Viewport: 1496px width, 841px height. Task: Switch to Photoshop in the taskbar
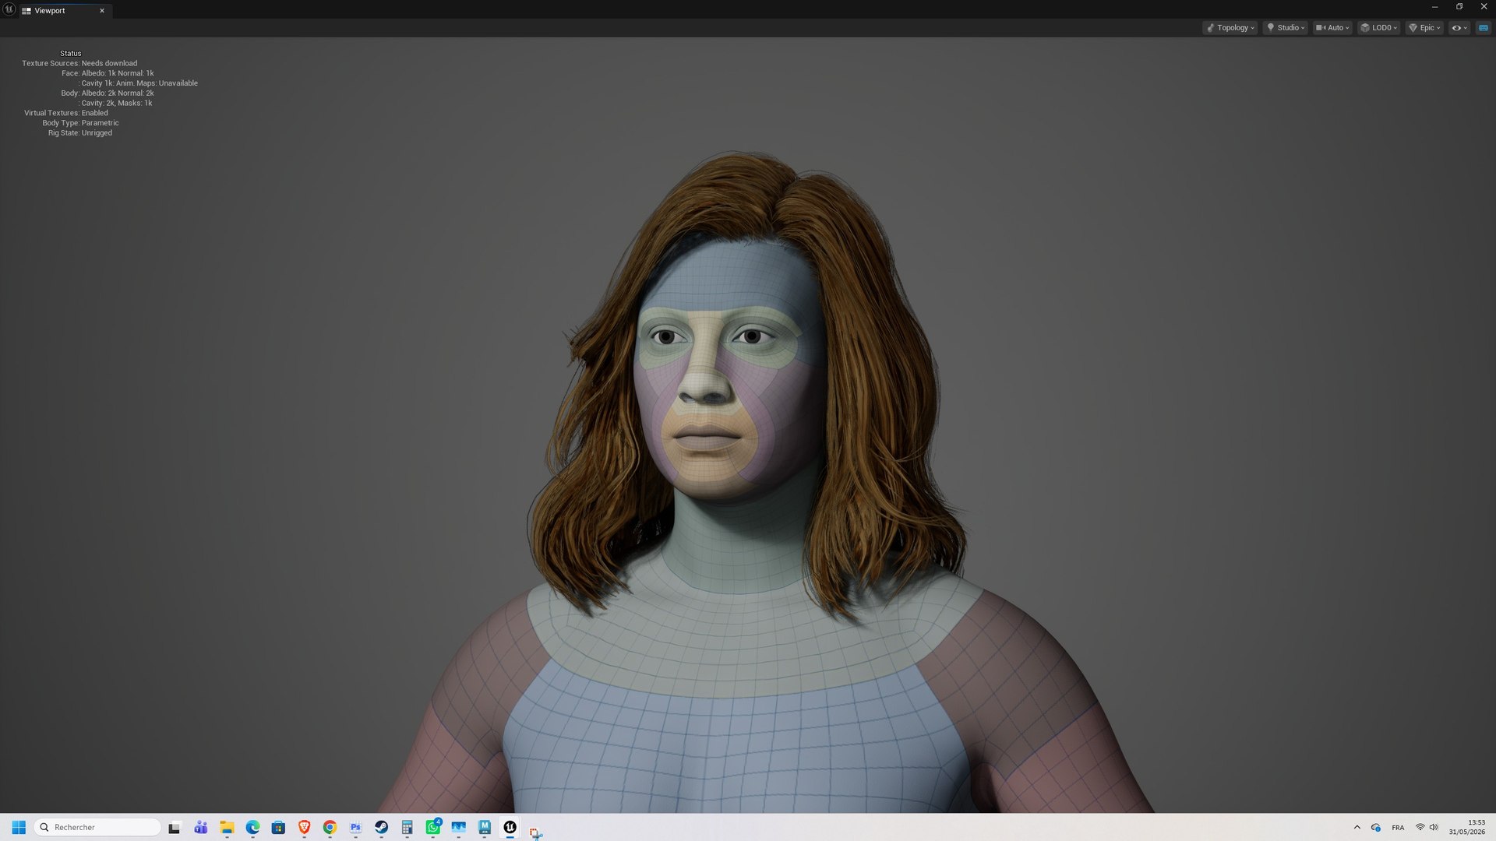[x=355, y=827]
